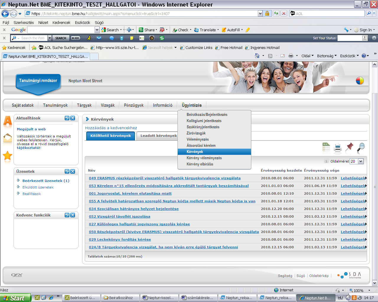378x302 pixels.
Task: Open the Oldal dropdown menu in IE
Action: pos(307,56)
